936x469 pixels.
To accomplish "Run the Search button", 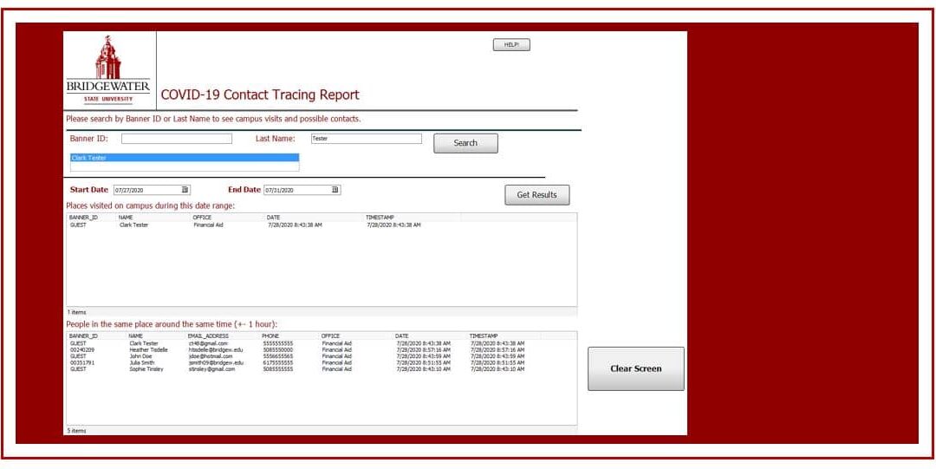I will coord(465,143).
